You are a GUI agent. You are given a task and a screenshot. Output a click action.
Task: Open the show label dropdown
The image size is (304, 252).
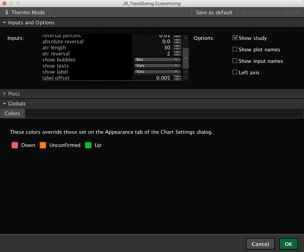157,72
